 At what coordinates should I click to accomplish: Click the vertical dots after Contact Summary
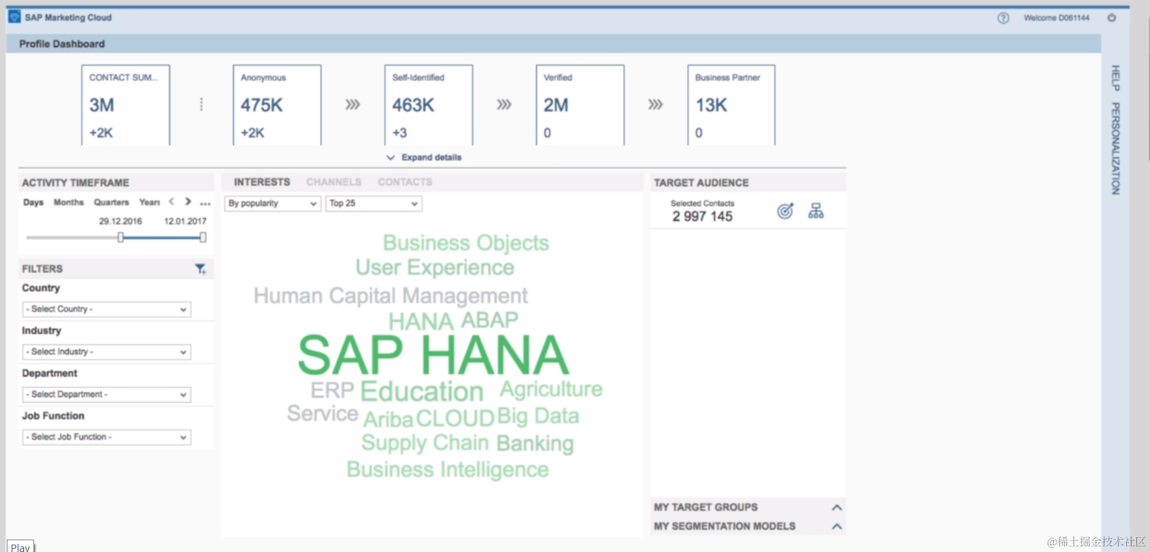pyautogui.click(x=201, y=104)
